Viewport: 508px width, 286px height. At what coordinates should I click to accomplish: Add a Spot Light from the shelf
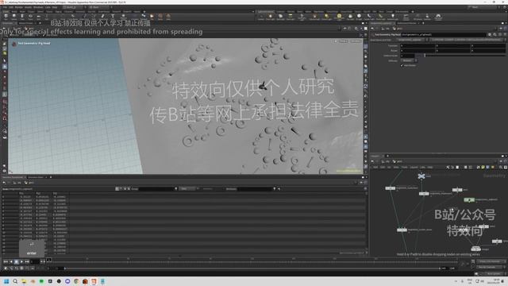tap(280, 17)
